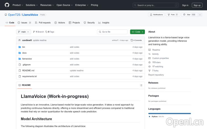Enable Notifications for this repository
Screen dimensions: 207x129
pos(156,15)
